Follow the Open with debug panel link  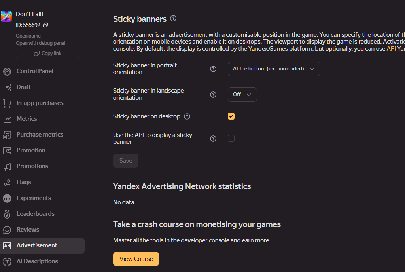(x=41, y=43)
